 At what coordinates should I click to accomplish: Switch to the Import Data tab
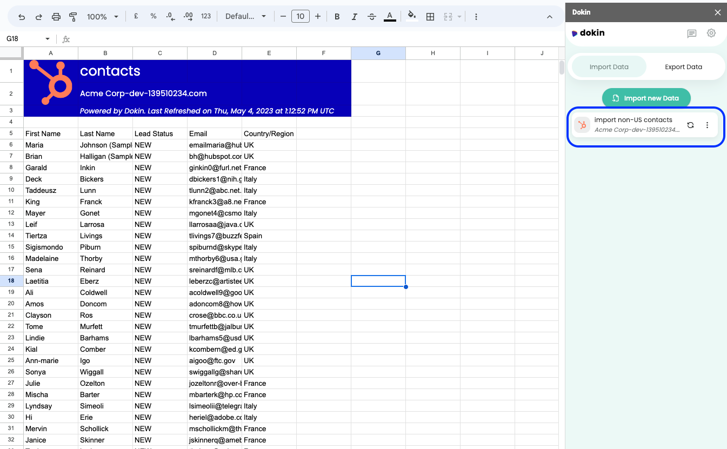click(x=609, y=67)
